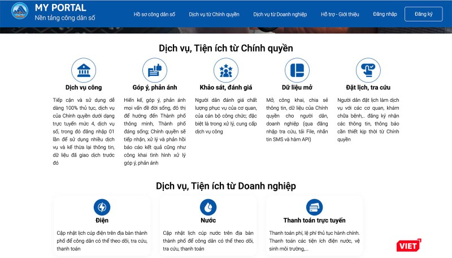This screenshot has height=258, width=452.
Task: Click the Nước card description about lịch cúp nước
Action: pyautogui.click(x=208, y=240)
